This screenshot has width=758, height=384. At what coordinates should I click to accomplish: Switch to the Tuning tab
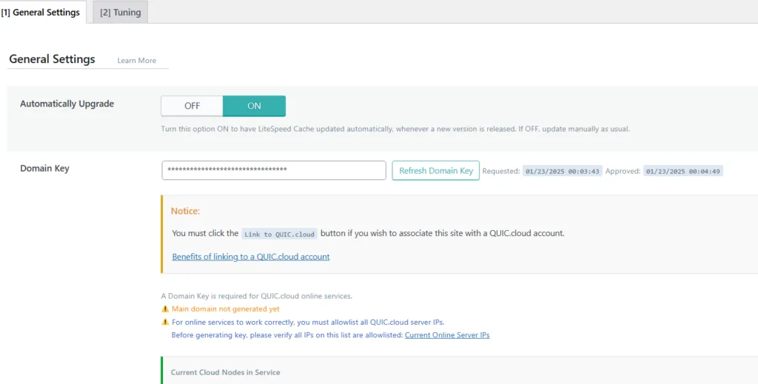pyautogui.click(x=121, y=12)
